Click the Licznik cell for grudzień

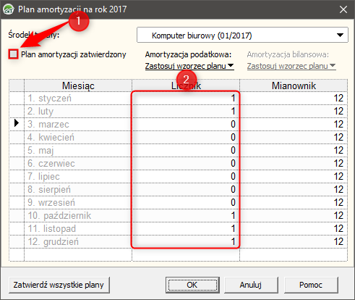186,241
